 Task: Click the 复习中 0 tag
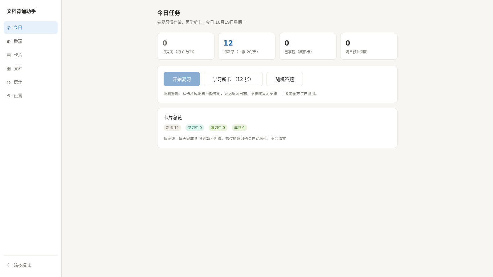(x=218, y=128)
